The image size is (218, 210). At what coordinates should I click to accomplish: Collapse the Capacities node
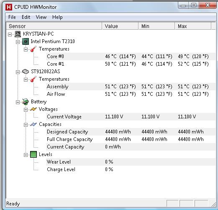pos(26,125)
